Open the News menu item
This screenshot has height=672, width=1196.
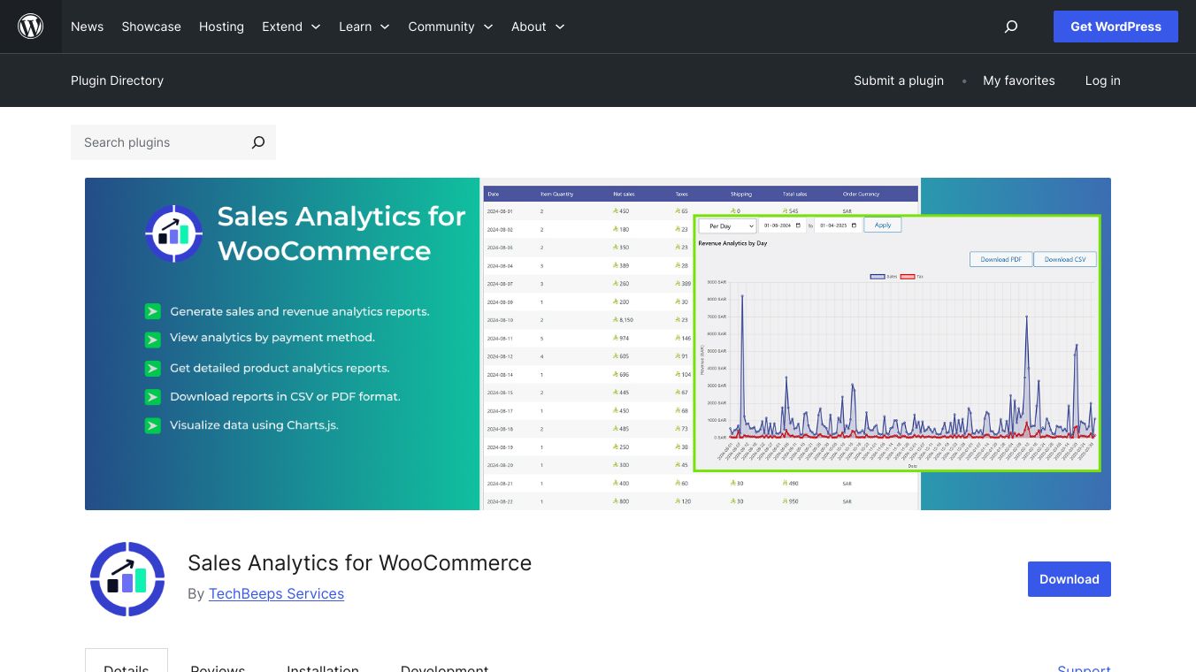pos(87,27)
